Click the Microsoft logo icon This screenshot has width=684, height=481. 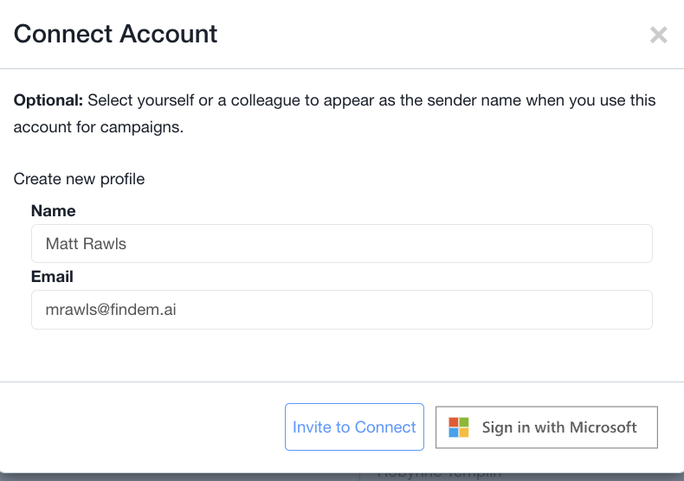tap(458, 427)
